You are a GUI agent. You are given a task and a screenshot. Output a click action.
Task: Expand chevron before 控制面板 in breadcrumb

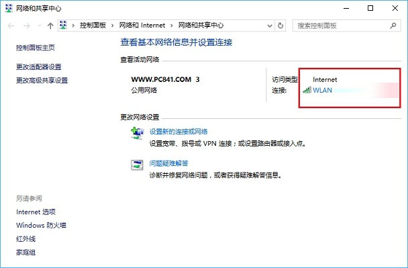(x=73, y=26)
